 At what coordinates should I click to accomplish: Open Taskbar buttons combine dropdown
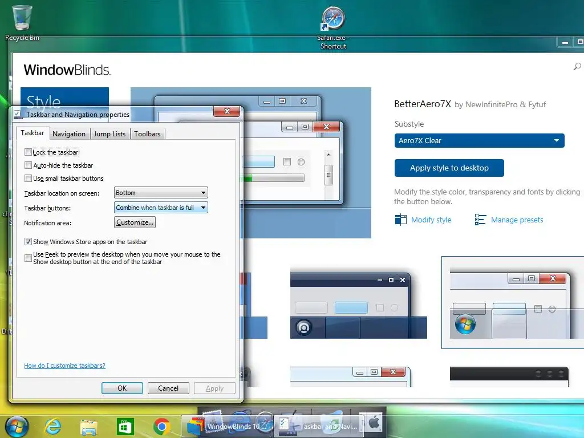[x=161, y=208]
